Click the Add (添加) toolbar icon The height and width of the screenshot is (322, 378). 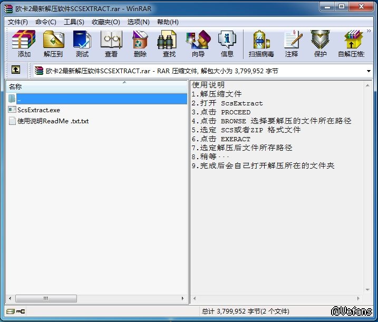[24, 44]
